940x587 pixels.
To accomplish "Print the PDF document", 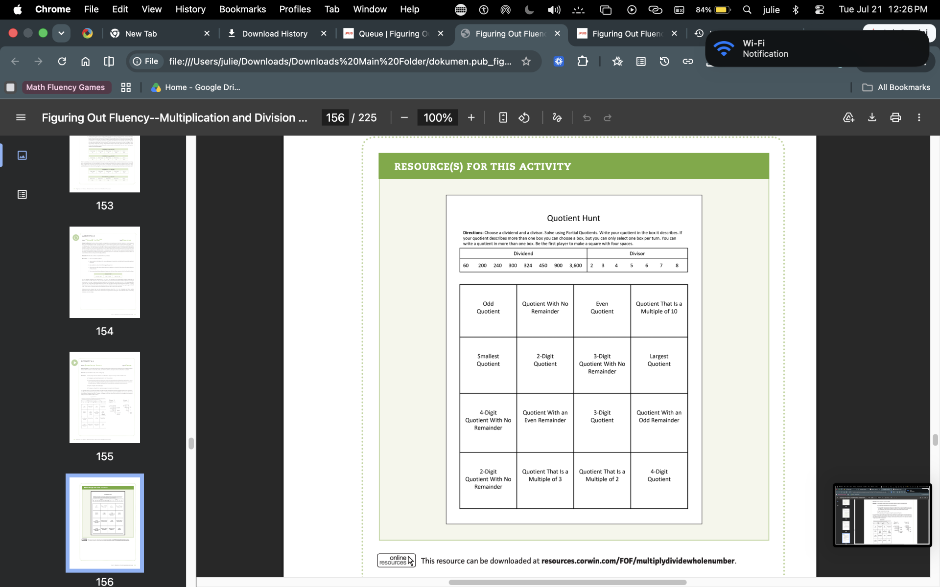I will tap(895, 118).
